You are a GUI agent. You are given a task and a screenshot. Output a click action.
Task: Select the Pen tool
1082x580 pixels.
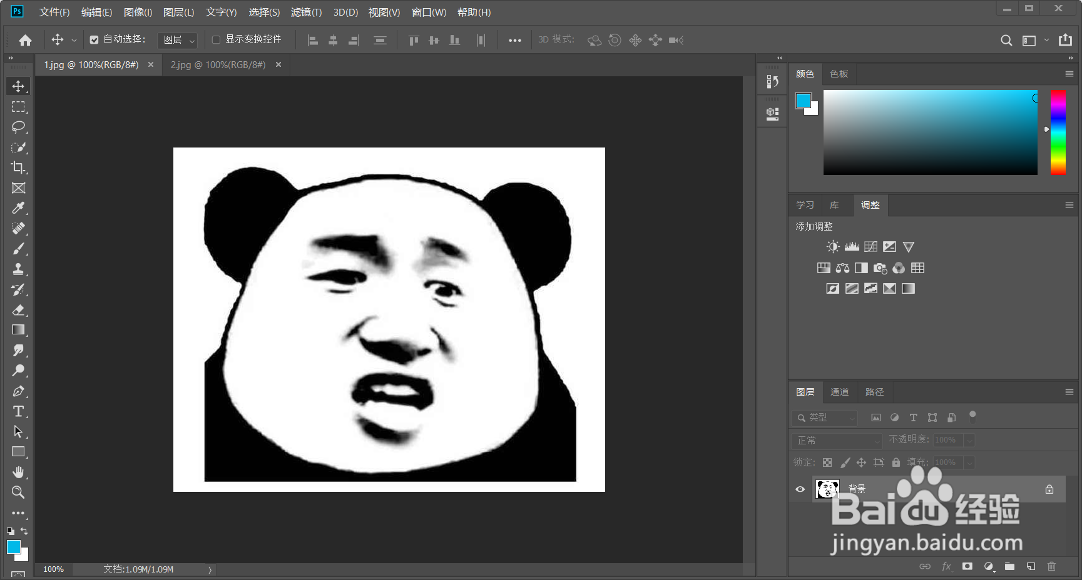(18, 391)
